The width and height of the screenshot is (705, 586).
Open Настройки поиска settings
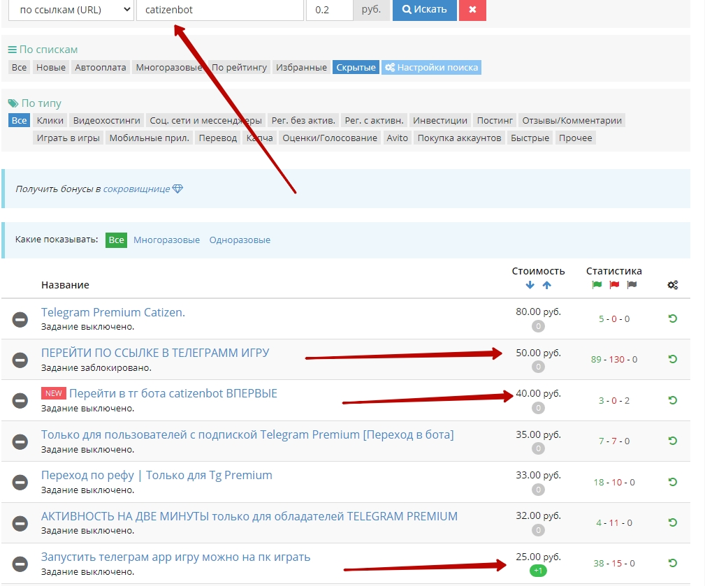pyautogui.click(x=432, y=68)
